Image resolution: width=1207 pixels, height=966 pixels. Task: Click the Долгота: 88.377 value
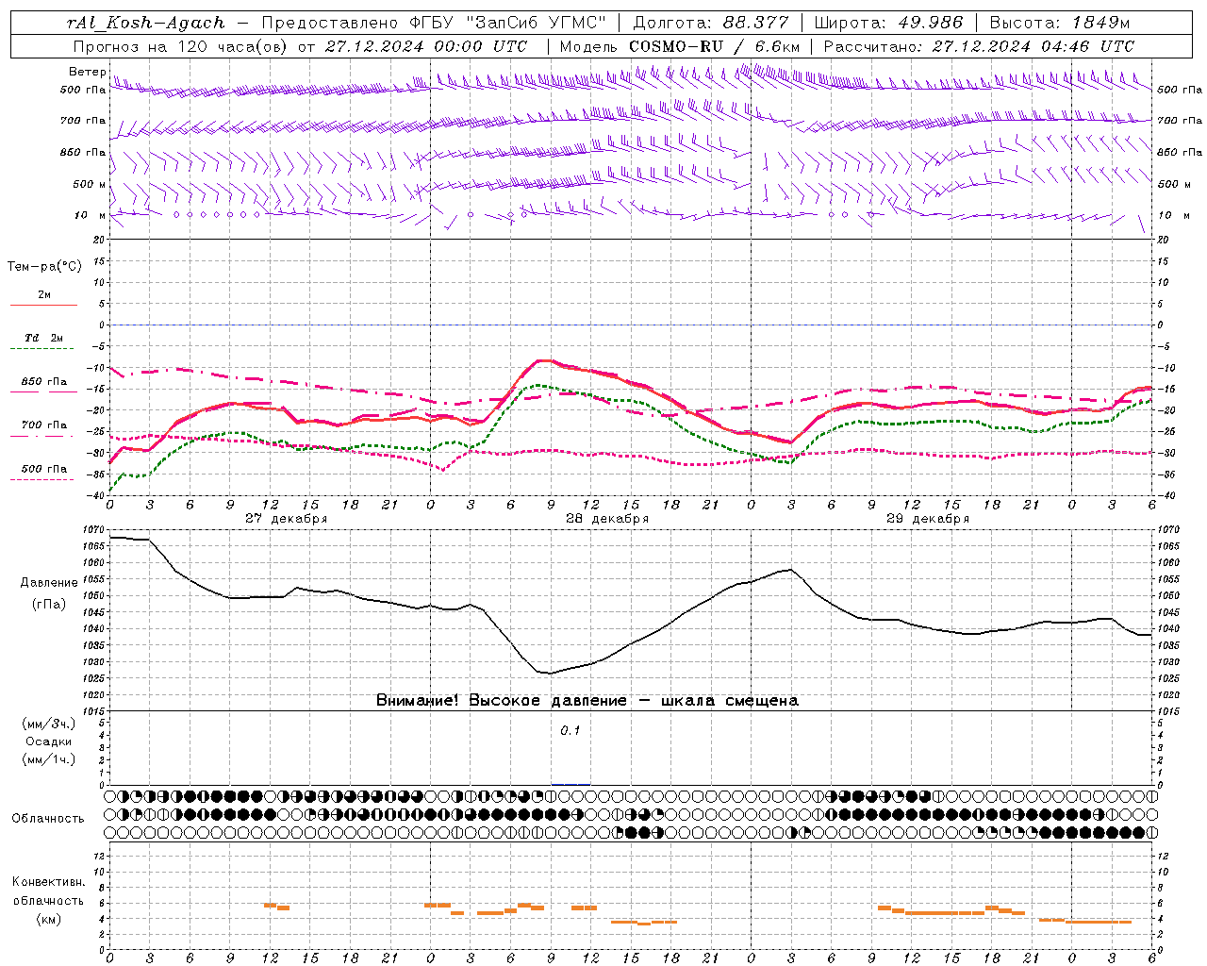[x=709, y=23]
